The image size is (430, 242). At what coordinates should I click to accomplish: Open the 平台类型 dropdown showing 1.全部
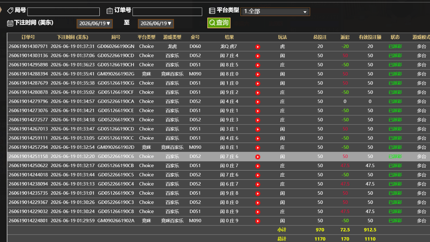[x=275, y=12]
